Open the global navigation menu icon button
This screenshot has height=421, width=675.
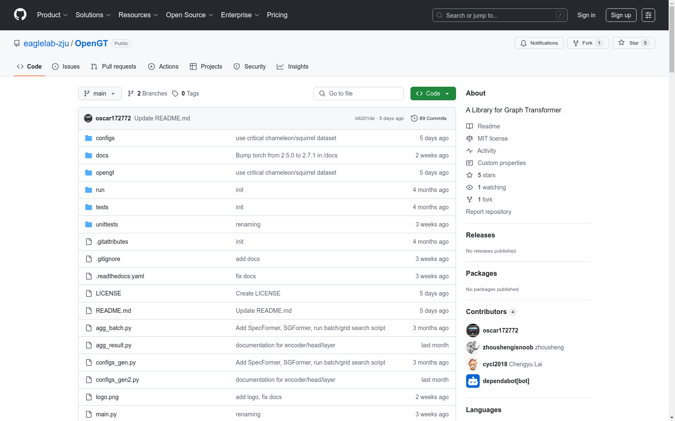click(x=648, y=15)
